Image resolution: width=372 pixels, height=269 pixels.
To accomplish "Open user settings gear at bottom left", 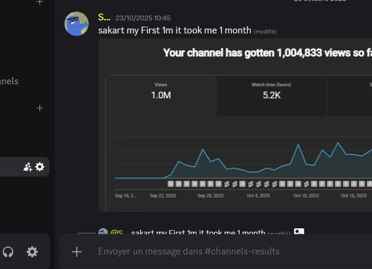I will click(32, 252).
